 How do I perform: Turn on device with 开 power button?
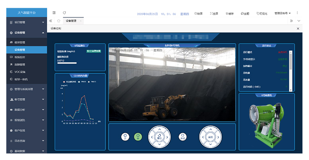pos(125,137)
